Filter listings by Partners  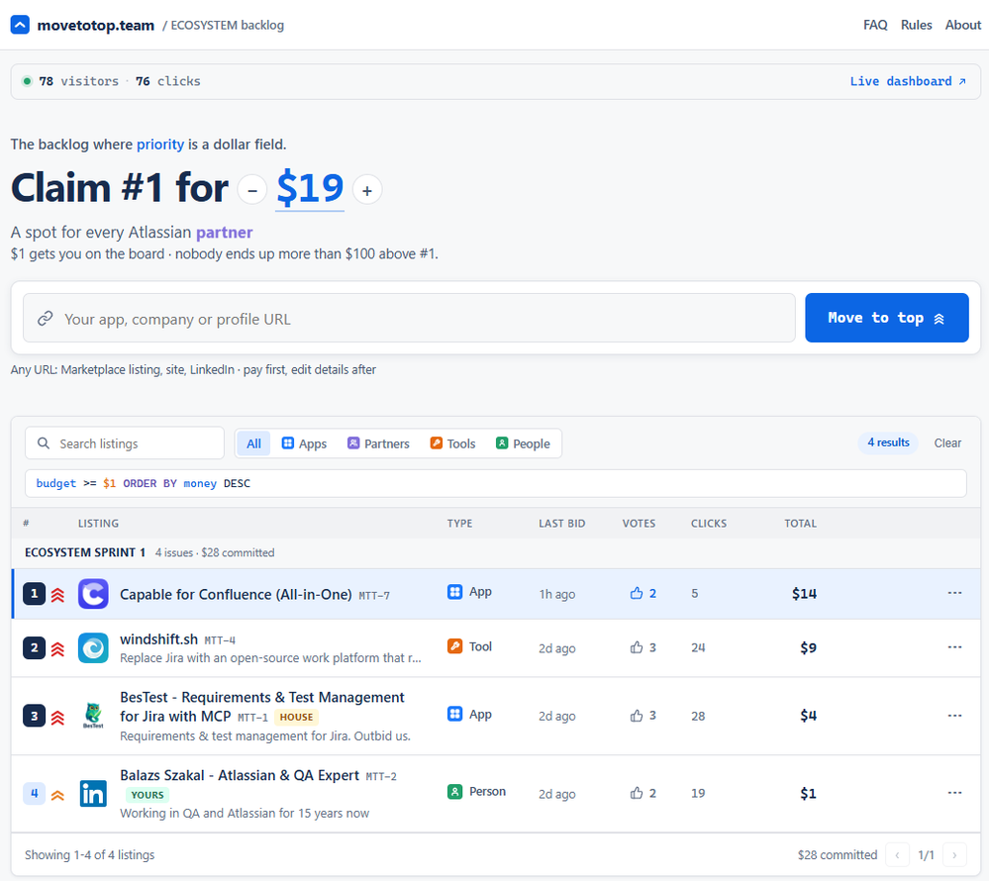pyautogui.click(x=378, y=443)
